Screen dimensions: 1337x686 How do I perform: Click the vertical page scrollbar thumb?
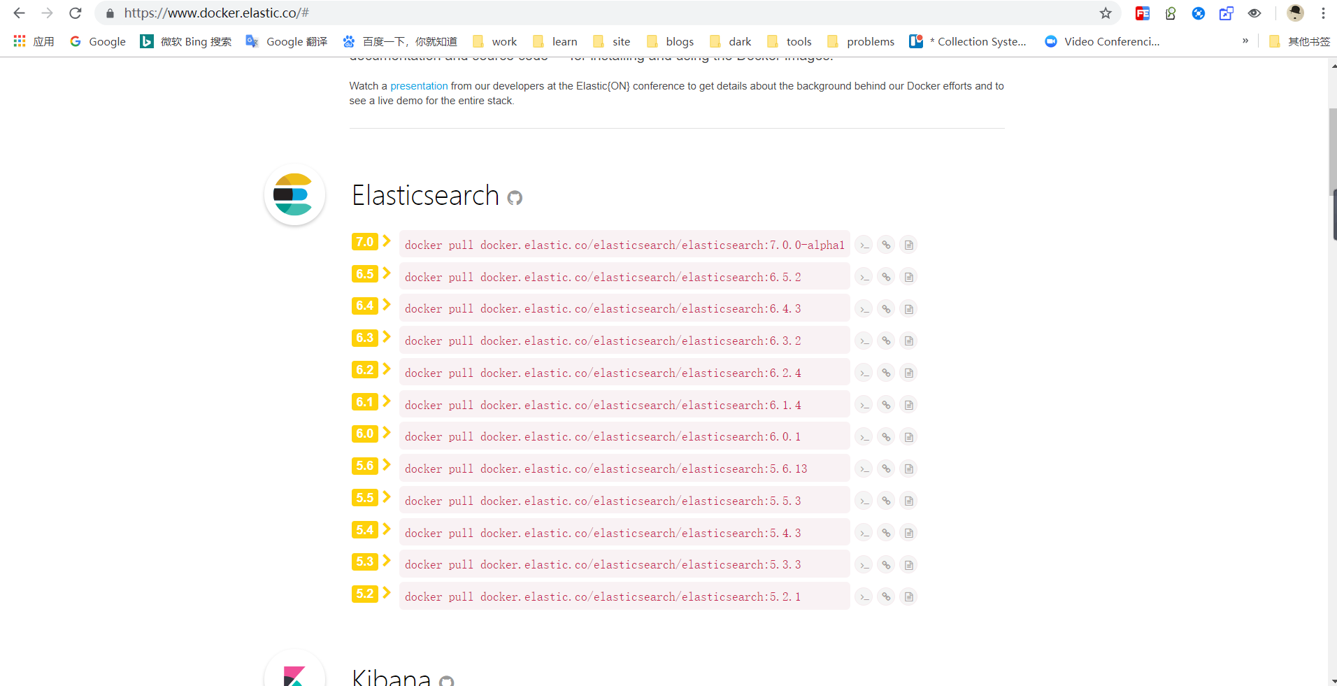1333,152
